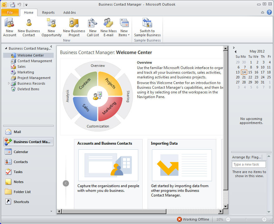This screenshot has width=274, height=224.
Task: Click the blue Sales wheel segment
Action: (85, 109)
